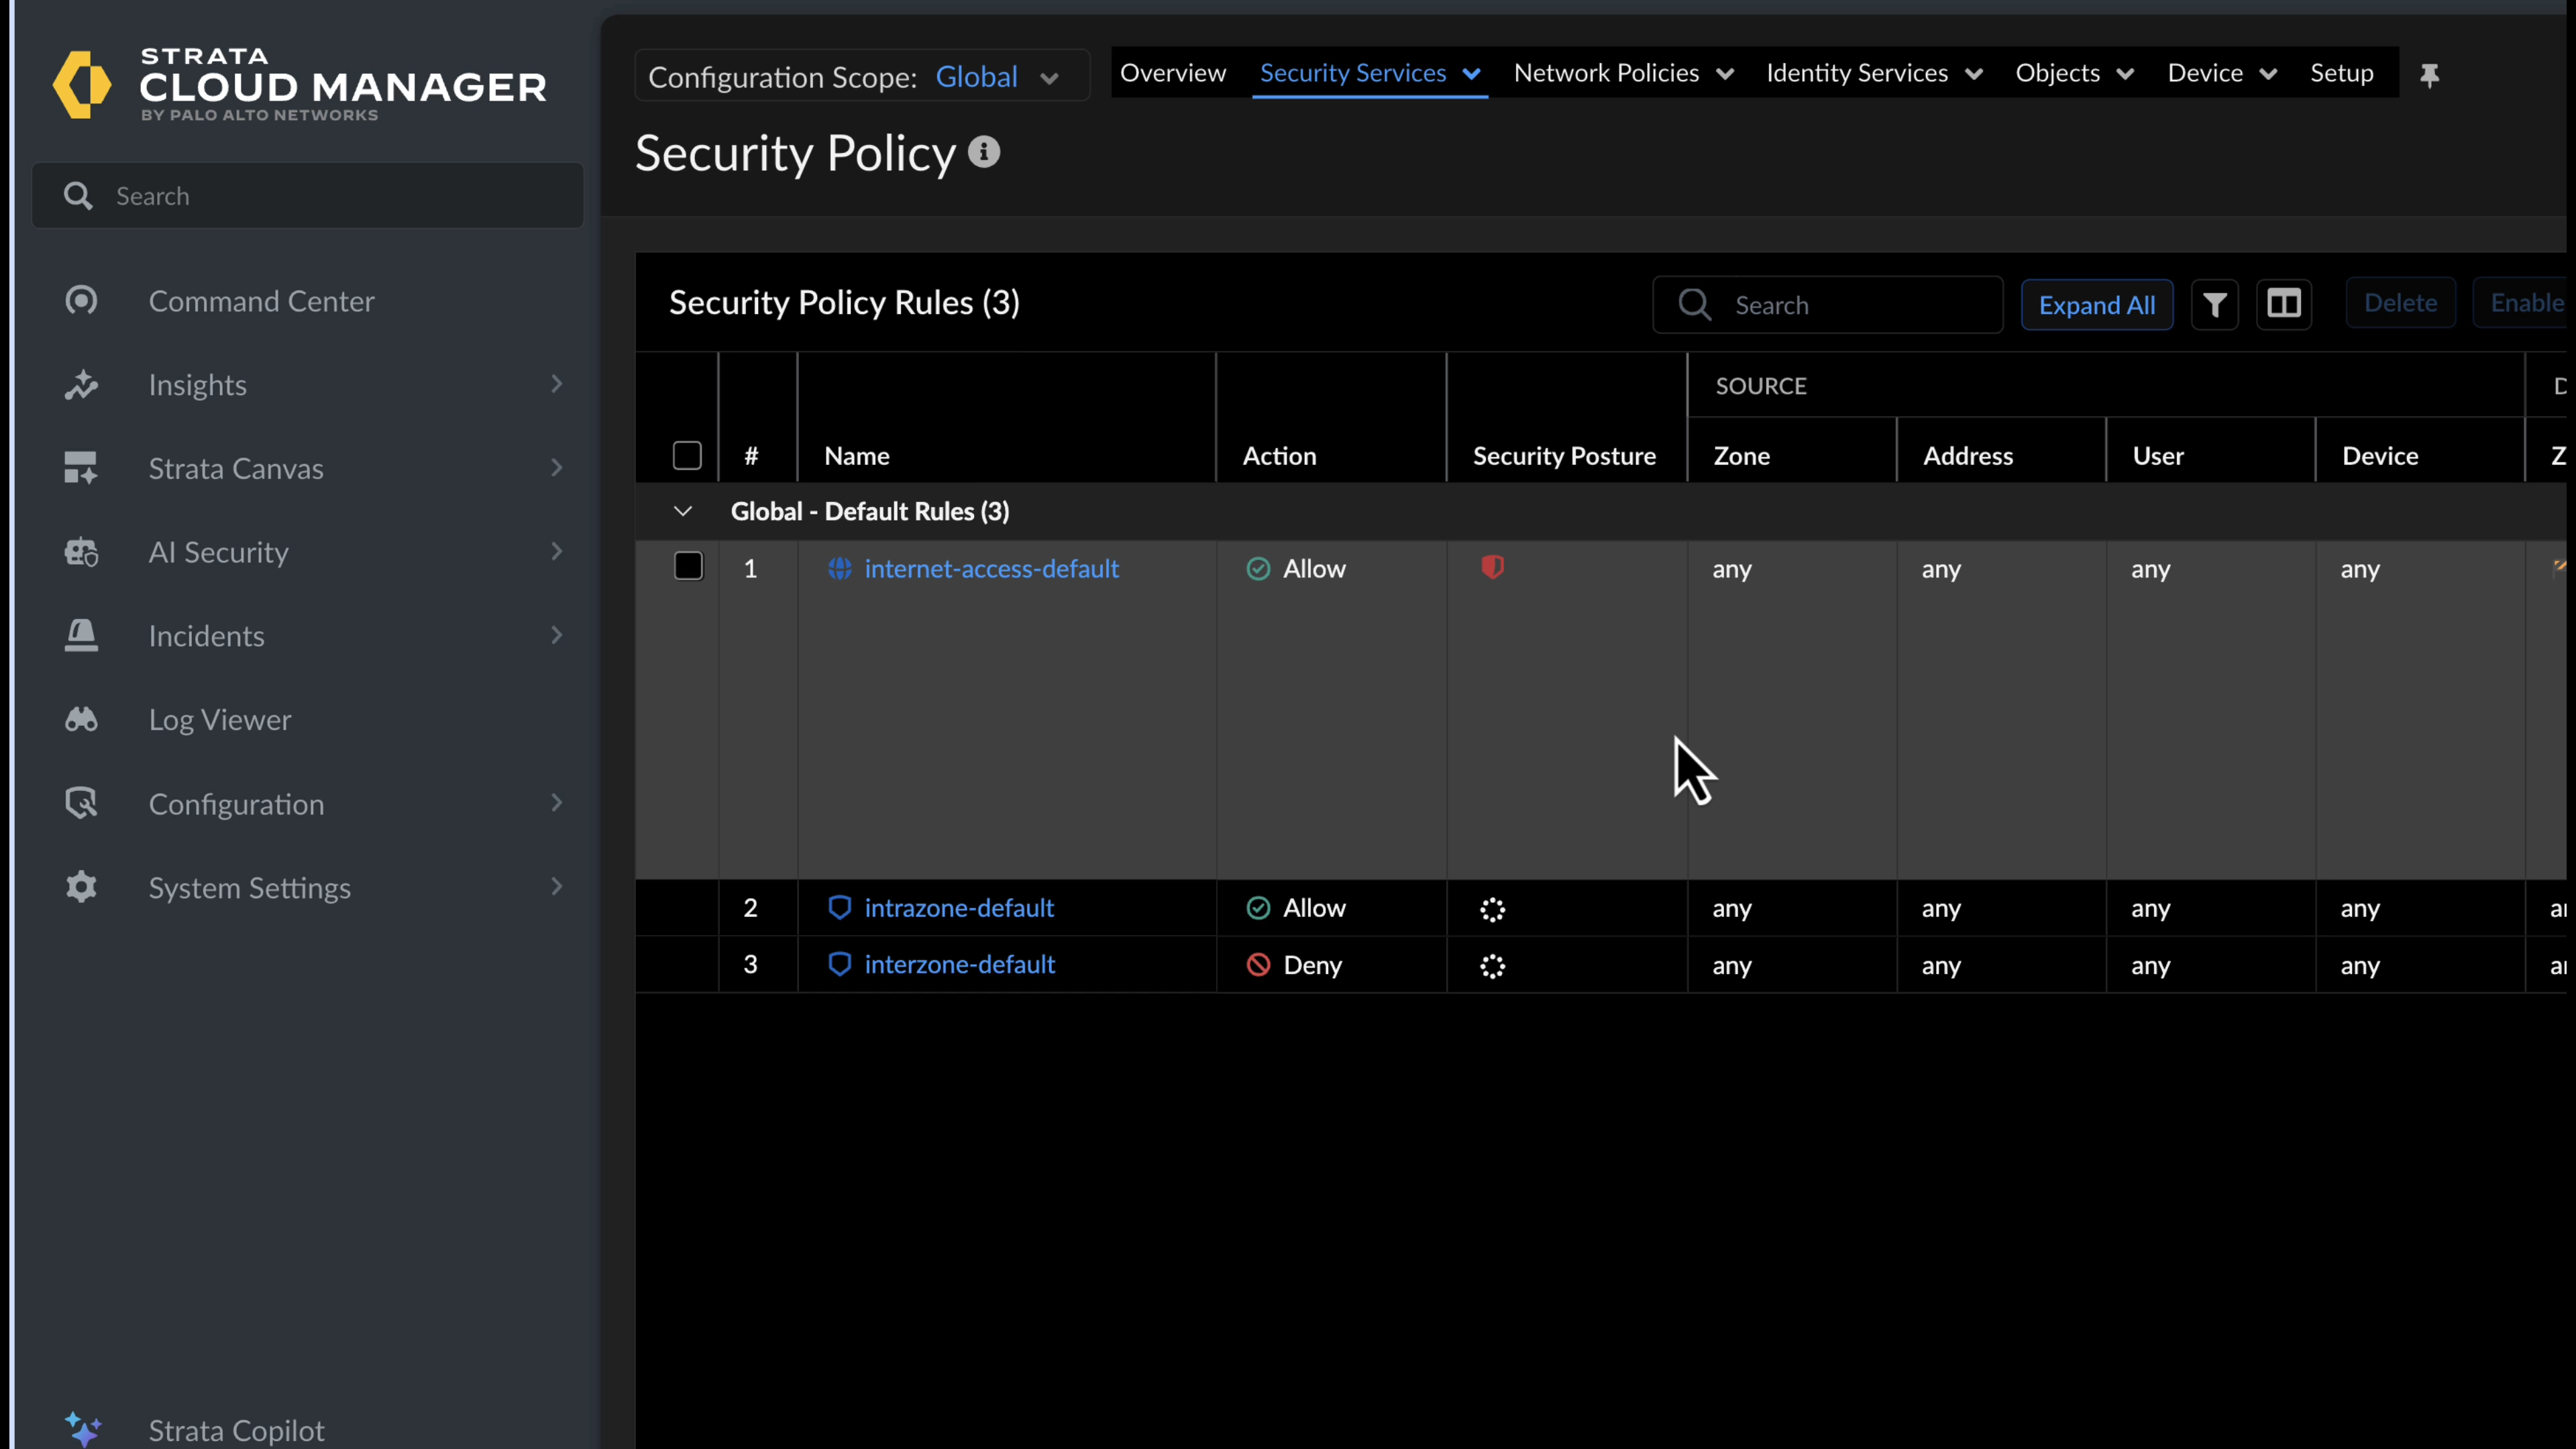Open the Network Policies dropdown
The width and height of the screenshot is (2576, 1449).
[x=1622, y=72]
